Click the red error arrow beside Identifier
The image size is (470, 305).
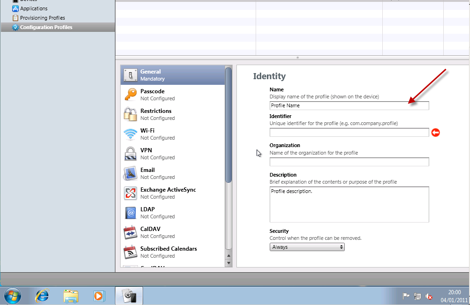[x=435, y=133]
